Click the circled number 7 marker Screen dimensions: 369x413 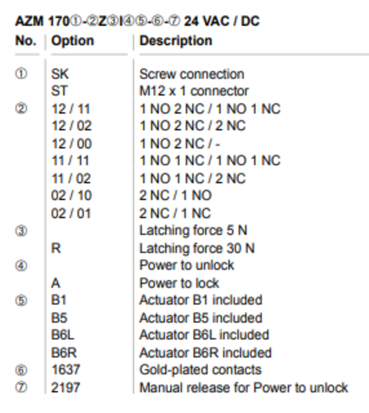pyautogui.click(x=21, y=388)
